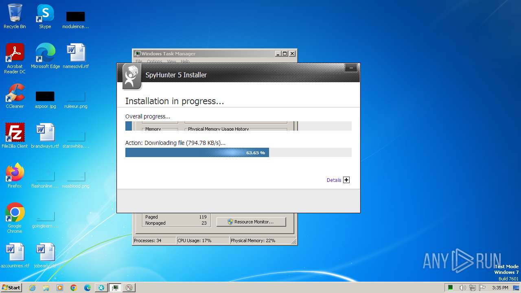This screenshot has height=293, width=521.
Task: Click the system tray volume icon
Action: [462, 288]
